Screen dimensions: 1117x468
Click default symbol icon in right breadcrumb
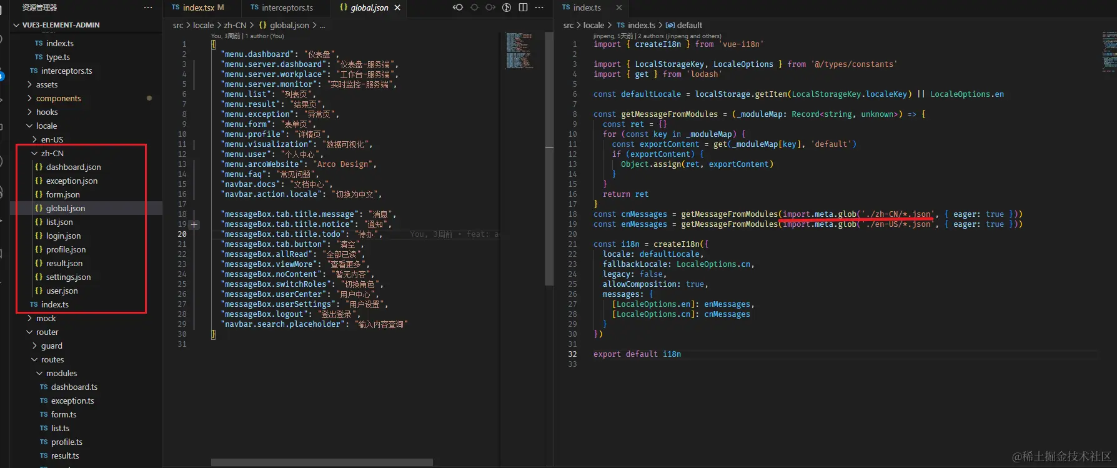(670, 25)
